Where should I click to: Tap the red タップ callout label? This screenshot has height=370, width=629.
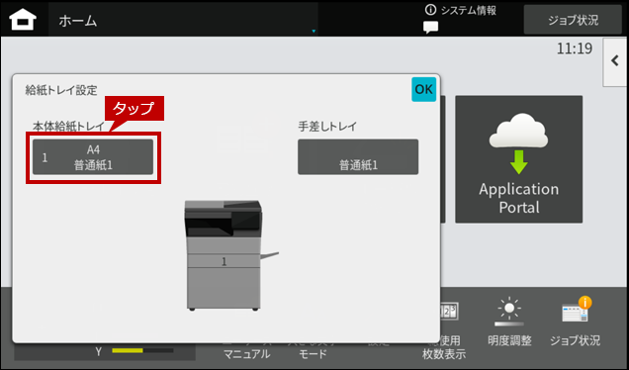coord(135,108)
